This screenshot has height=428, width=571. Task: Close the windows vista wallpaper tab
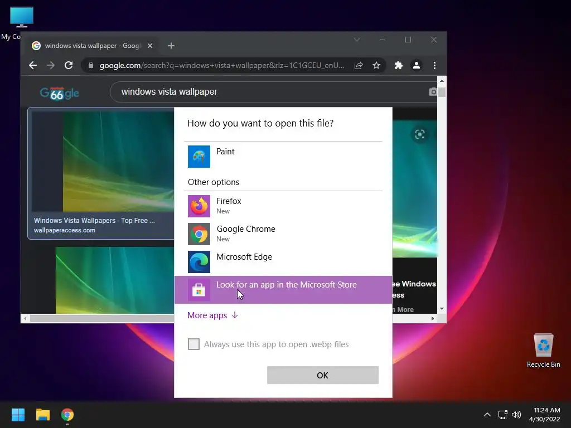pos(149,46)
